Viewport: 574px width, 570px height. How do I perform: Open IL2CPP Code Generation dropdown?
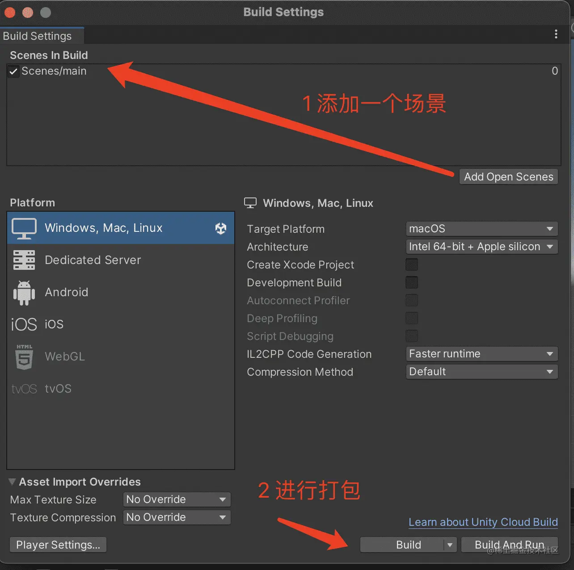coord(482,354)
